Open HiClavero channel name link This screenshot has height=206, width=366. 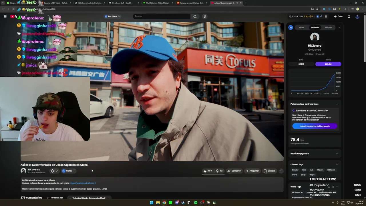tap(33, 170)
